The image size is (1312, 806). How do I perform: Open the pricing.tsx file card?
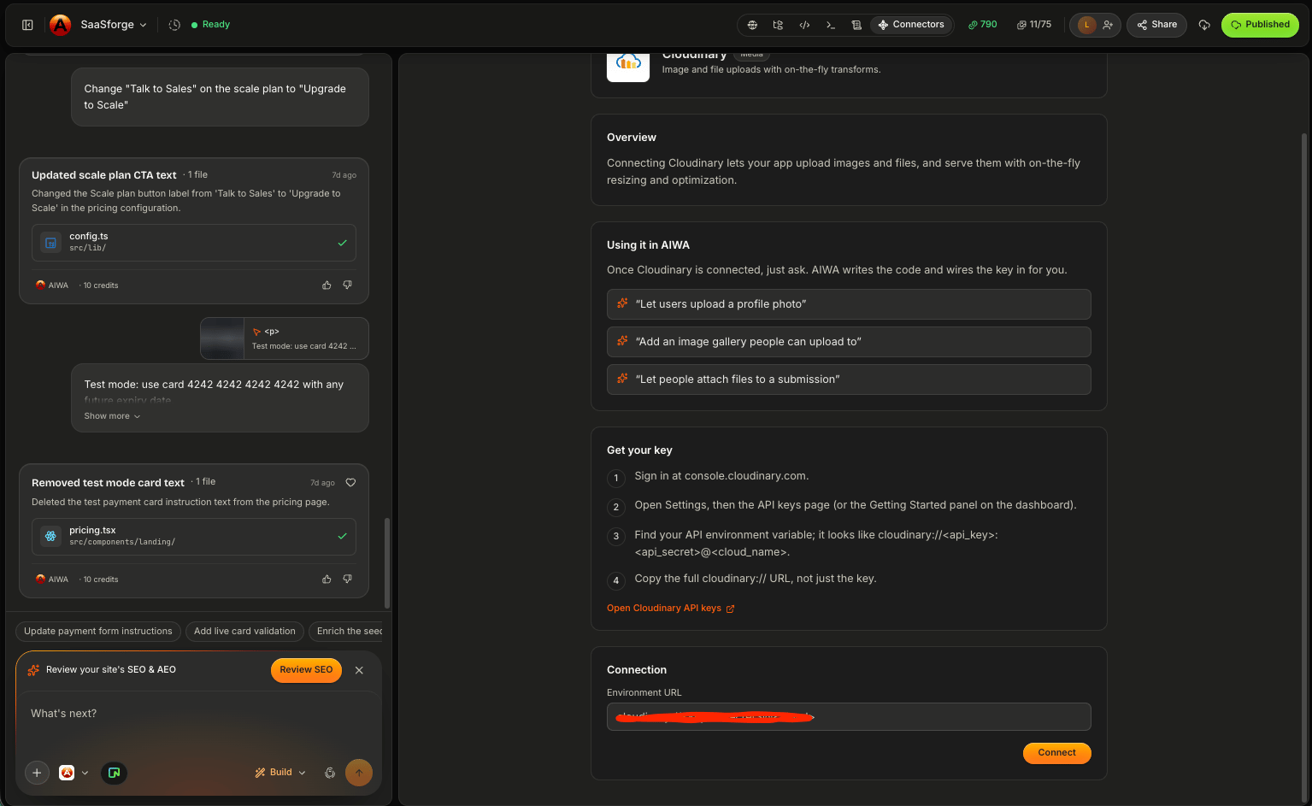pyautogui.click(x=194, y=537)
